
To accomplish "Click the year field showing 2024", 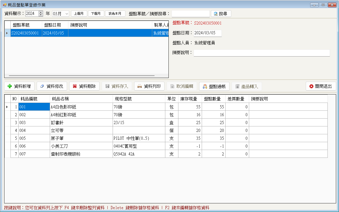I will click(32, 14).
